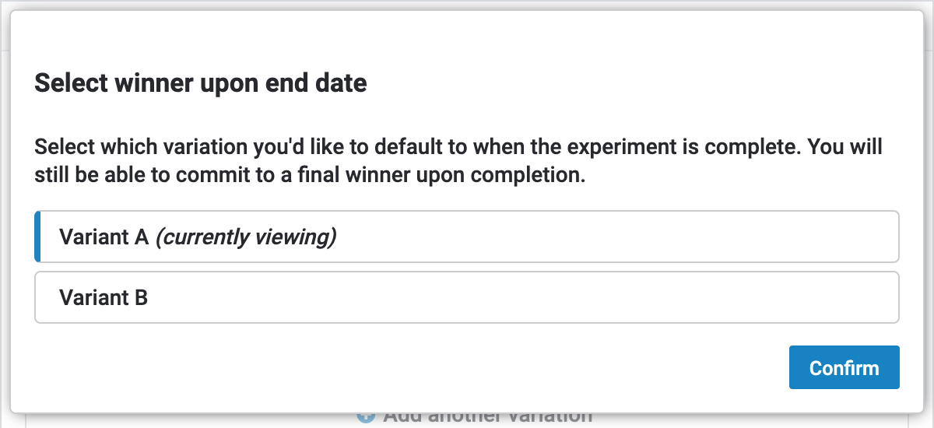
Task: Click the empty right side of Variant A row
Action: tap(700, 237)
